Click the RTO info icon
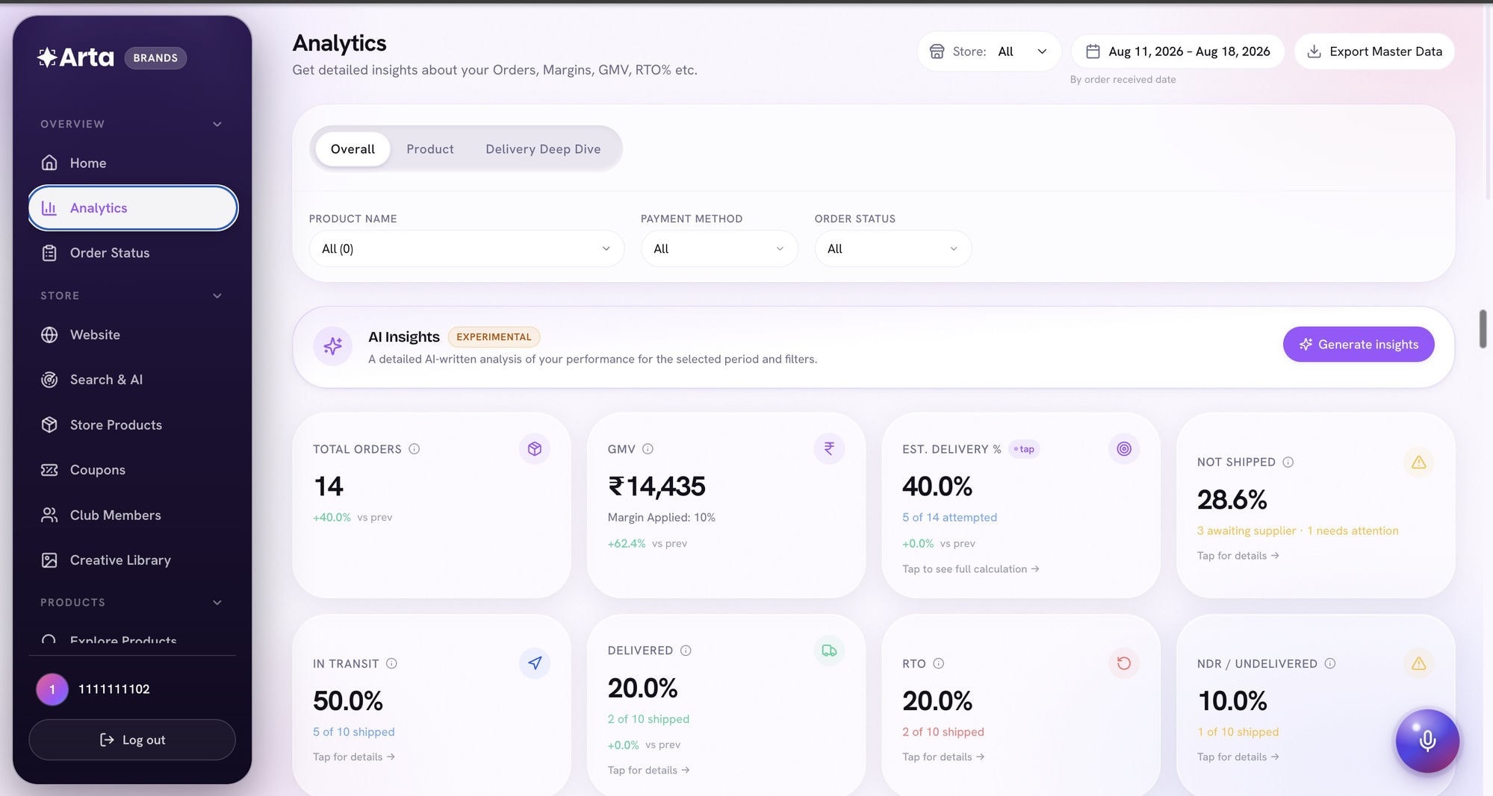1493x796 pixels. point(938,663)
